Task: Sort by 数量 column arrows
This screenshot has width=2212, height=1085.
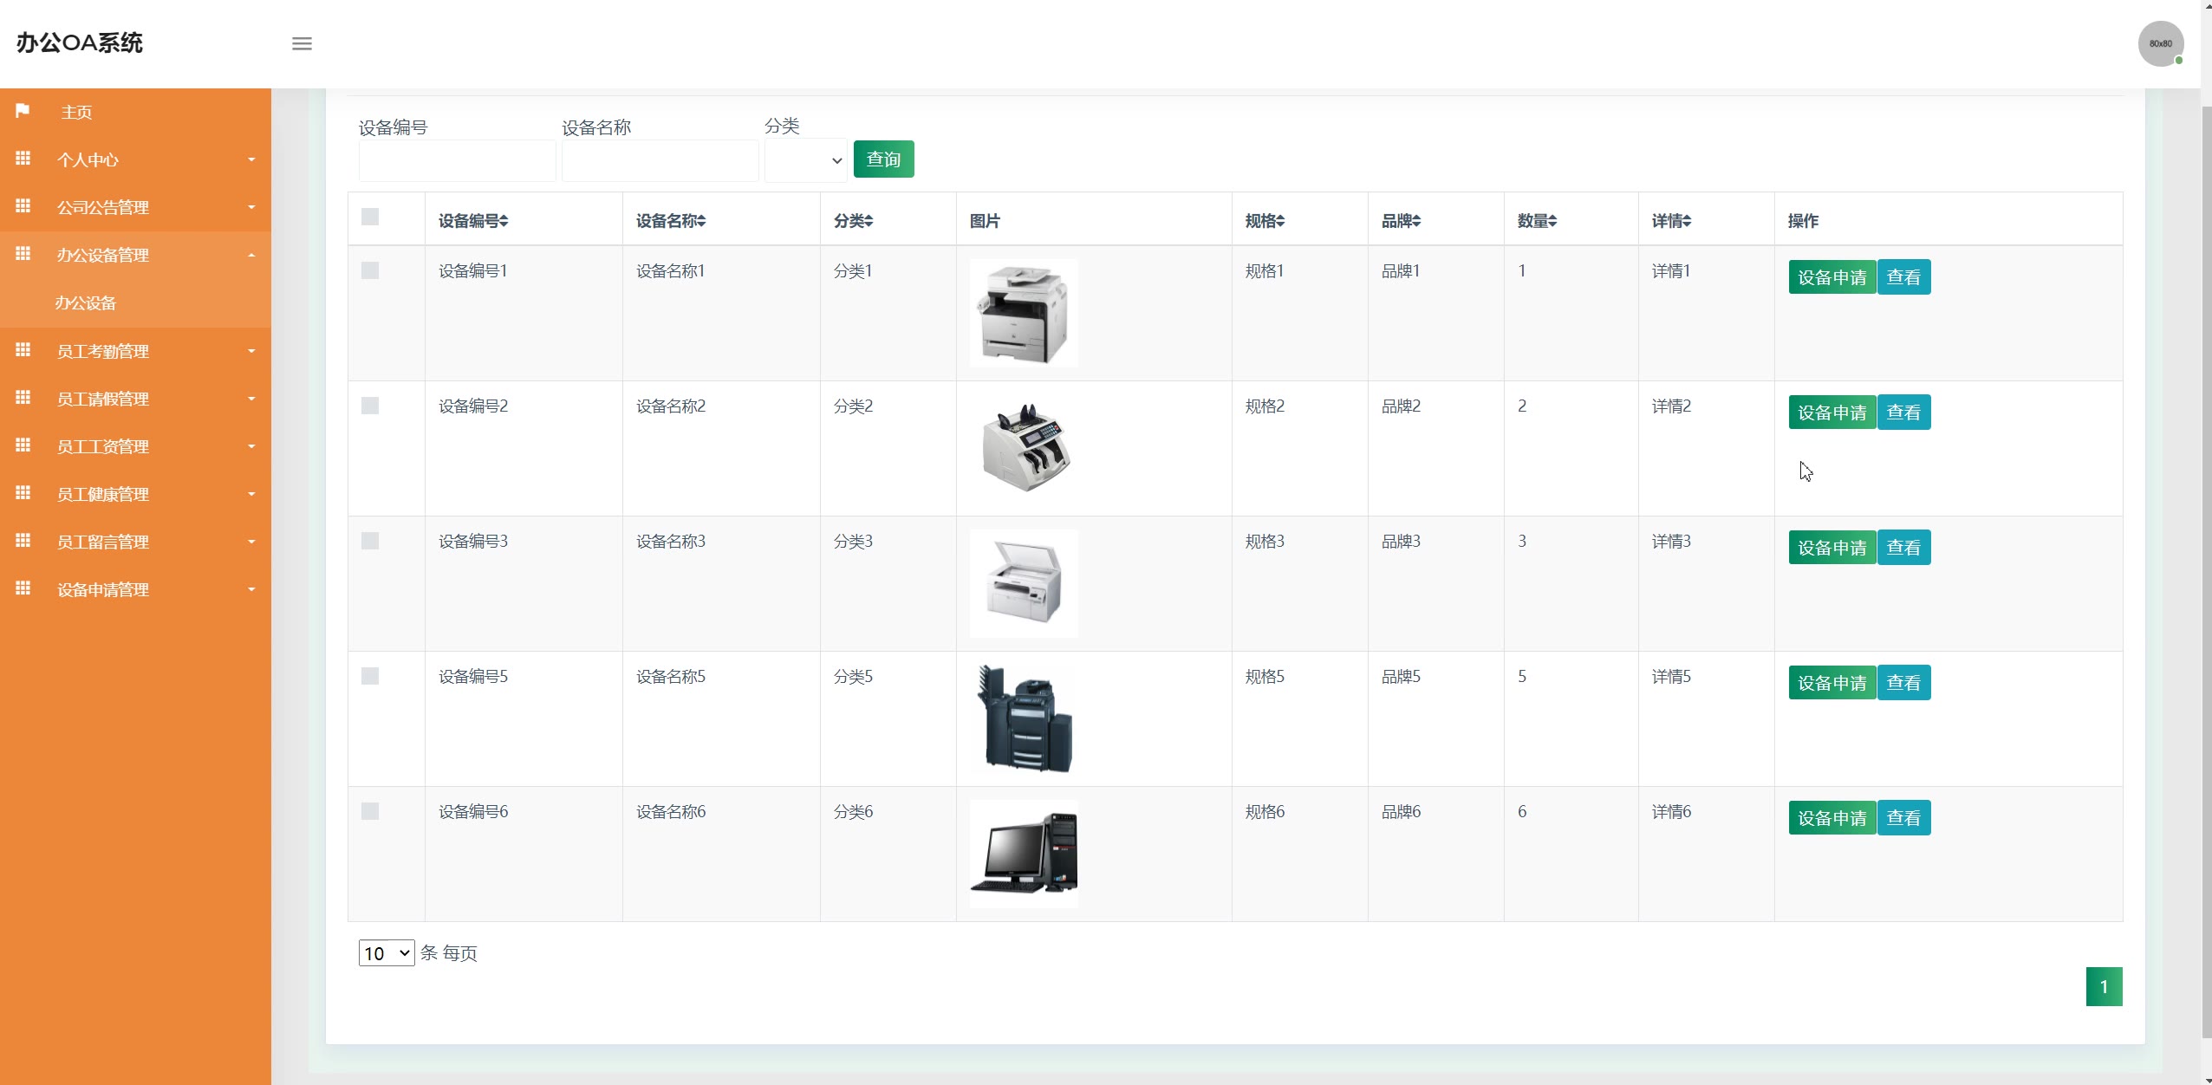Action: (x=1552, y=221)
